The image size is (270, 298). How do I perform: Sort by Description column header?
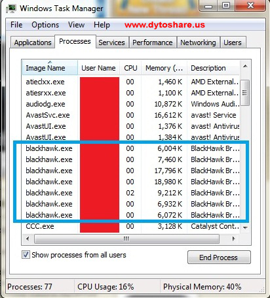click(214, 68)
